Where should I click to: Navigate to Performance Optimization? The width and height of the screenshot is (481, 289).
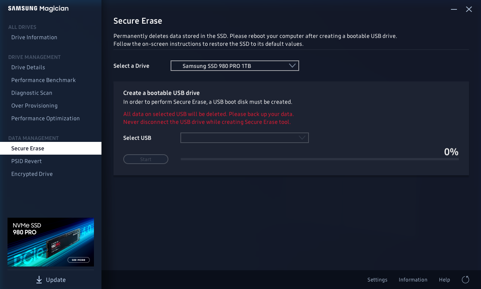click(45, 118)
